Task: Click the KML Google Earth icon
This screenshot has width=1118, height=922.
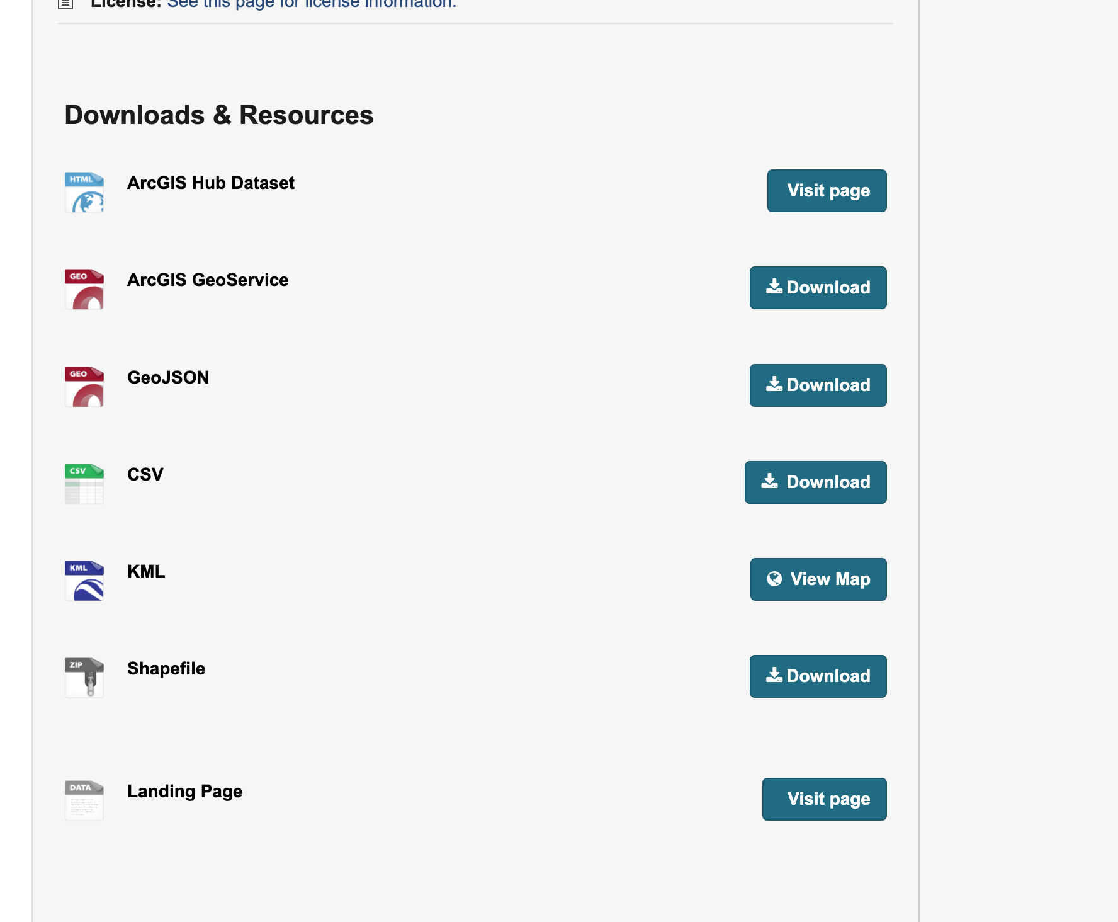Action: (x=84, y=580)
